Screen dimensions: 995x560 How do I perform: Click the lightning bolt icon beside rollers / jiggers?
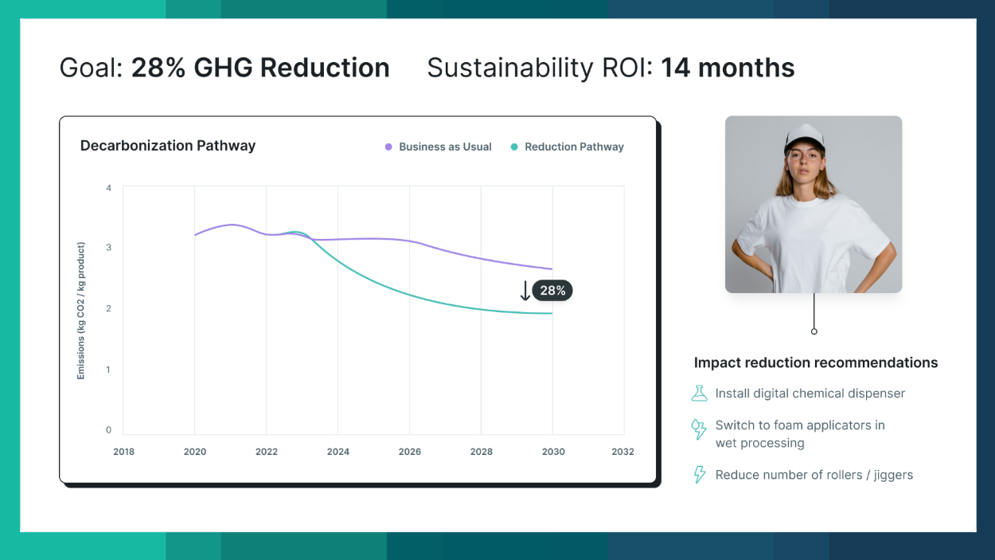699,475
